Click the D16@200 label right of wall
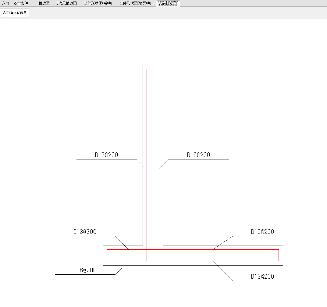 tap(198, 155)
